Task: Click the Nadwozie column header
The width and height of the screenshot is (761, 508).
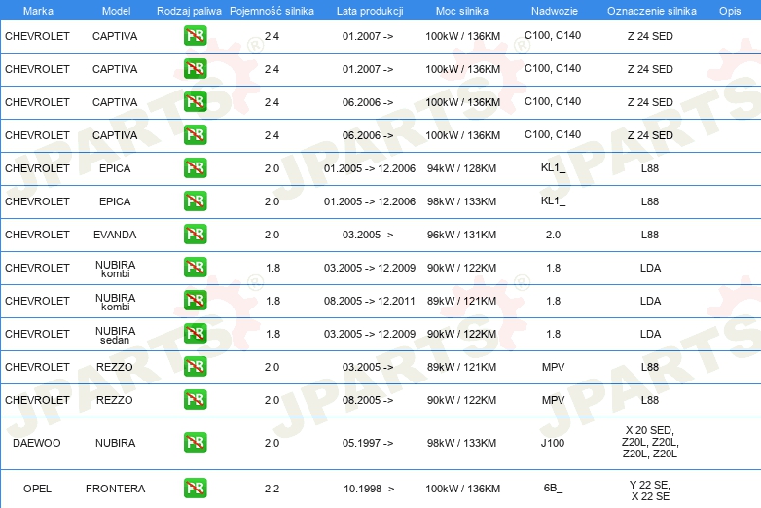Action: click(x=555, y=11)
